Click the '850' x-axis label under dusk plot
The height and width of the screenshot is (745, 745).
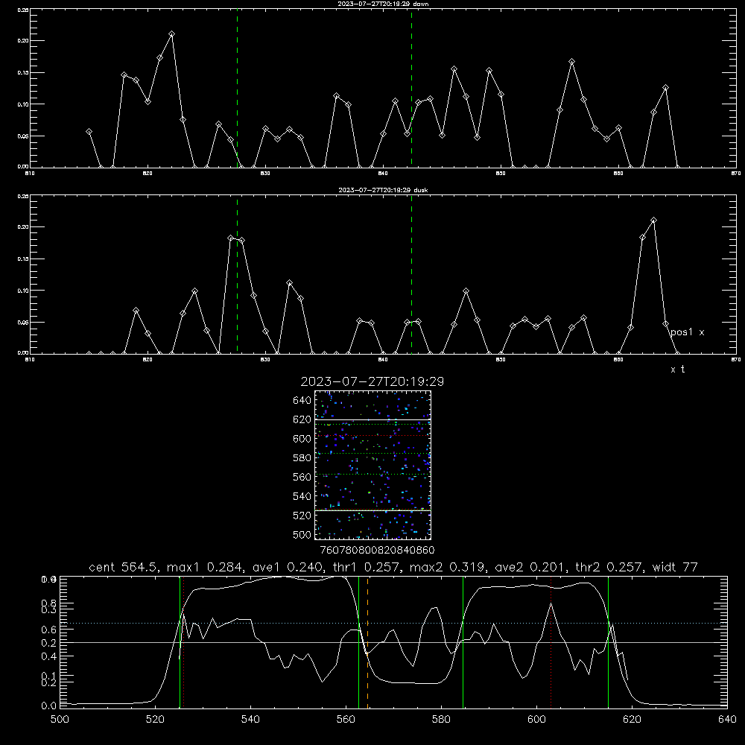click(501, 360)
